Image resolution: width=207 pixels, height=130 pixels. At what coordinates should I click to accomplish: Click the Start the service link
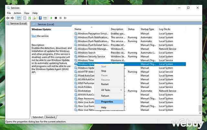34,36
